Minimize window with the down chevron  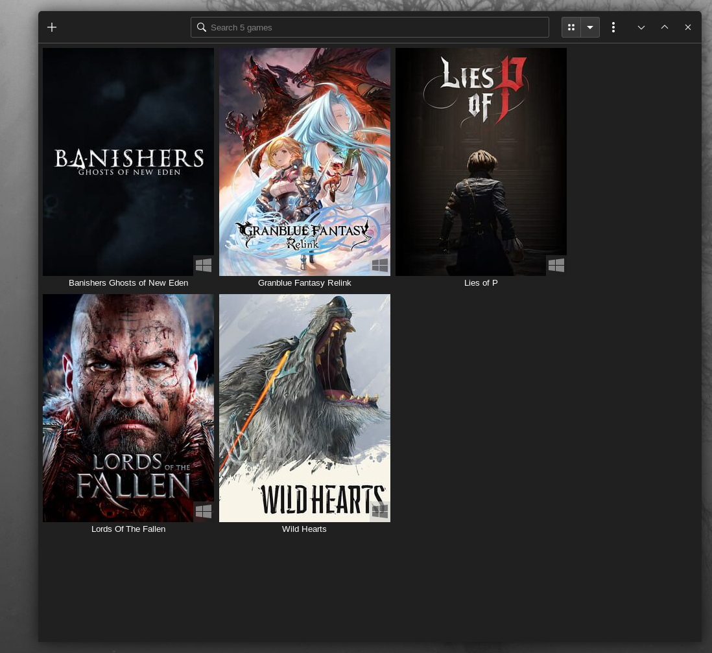(641, 27)
